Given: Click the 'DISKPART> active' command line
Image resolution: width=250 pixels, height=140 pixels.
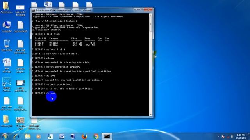Looking at the screenshot, I should pos(43,76).
